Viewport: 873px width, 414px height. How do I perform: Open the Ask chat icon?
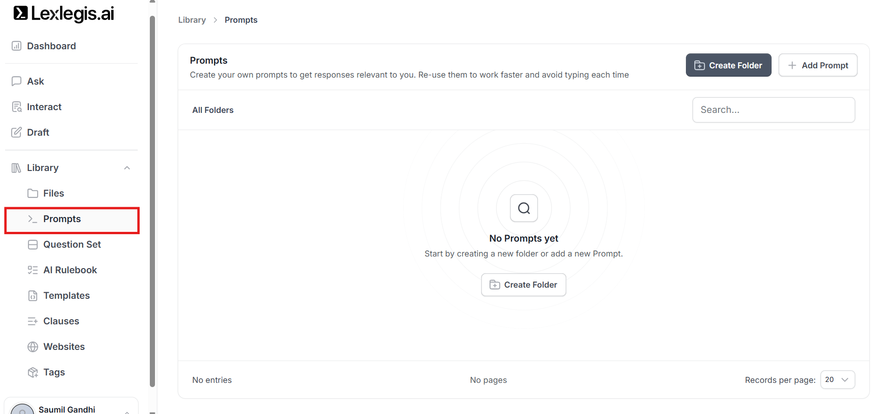(x=16, y=81)
